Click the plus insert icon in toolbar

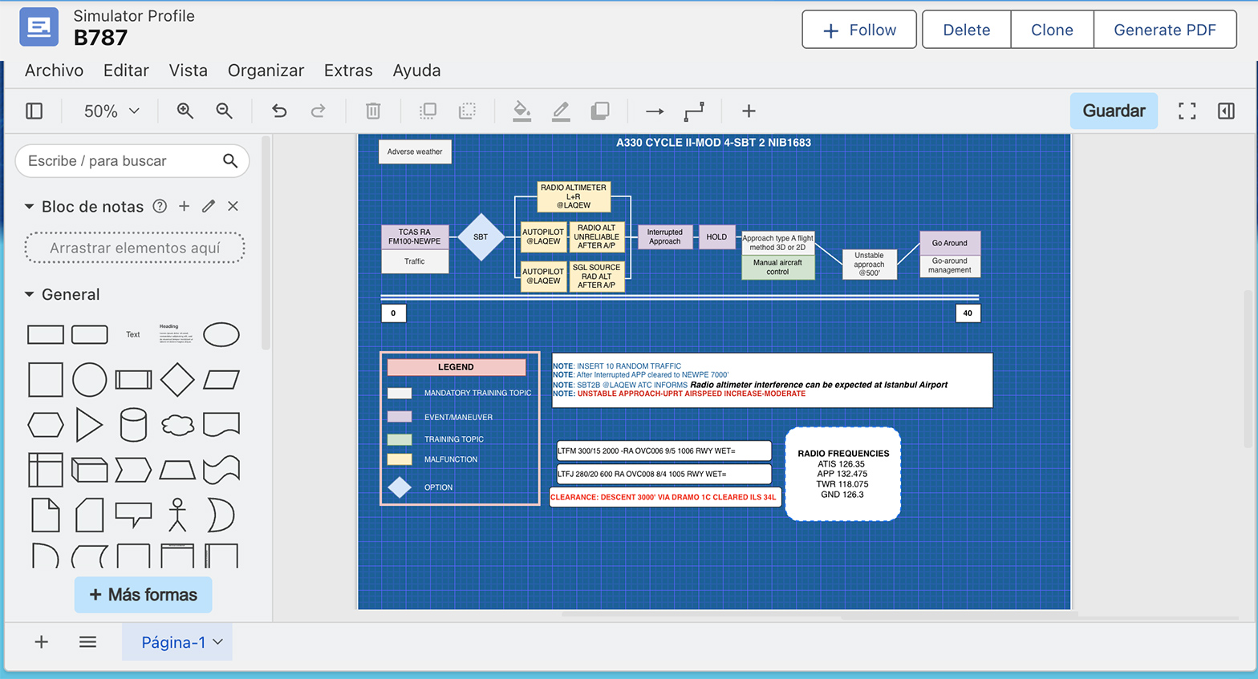749,111
